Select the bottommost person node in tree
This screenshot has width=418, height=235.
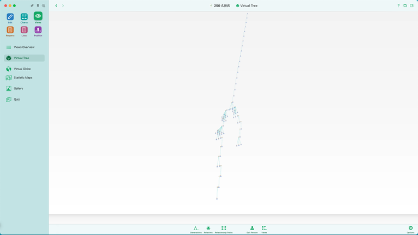point(217,199)
